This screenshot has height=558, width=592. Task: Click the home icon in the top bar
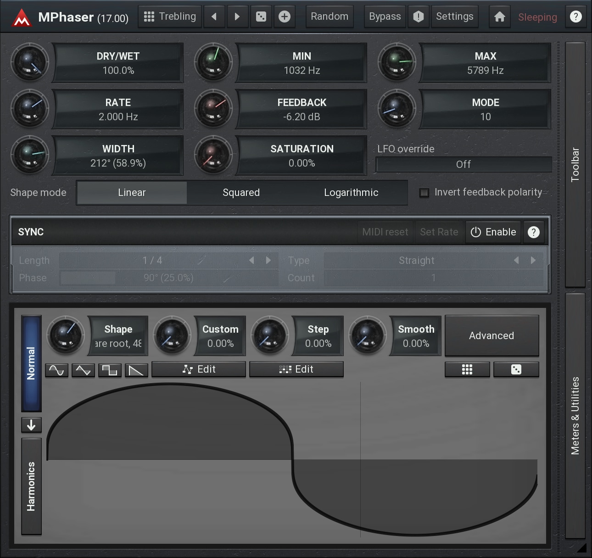tap(499, 17)
